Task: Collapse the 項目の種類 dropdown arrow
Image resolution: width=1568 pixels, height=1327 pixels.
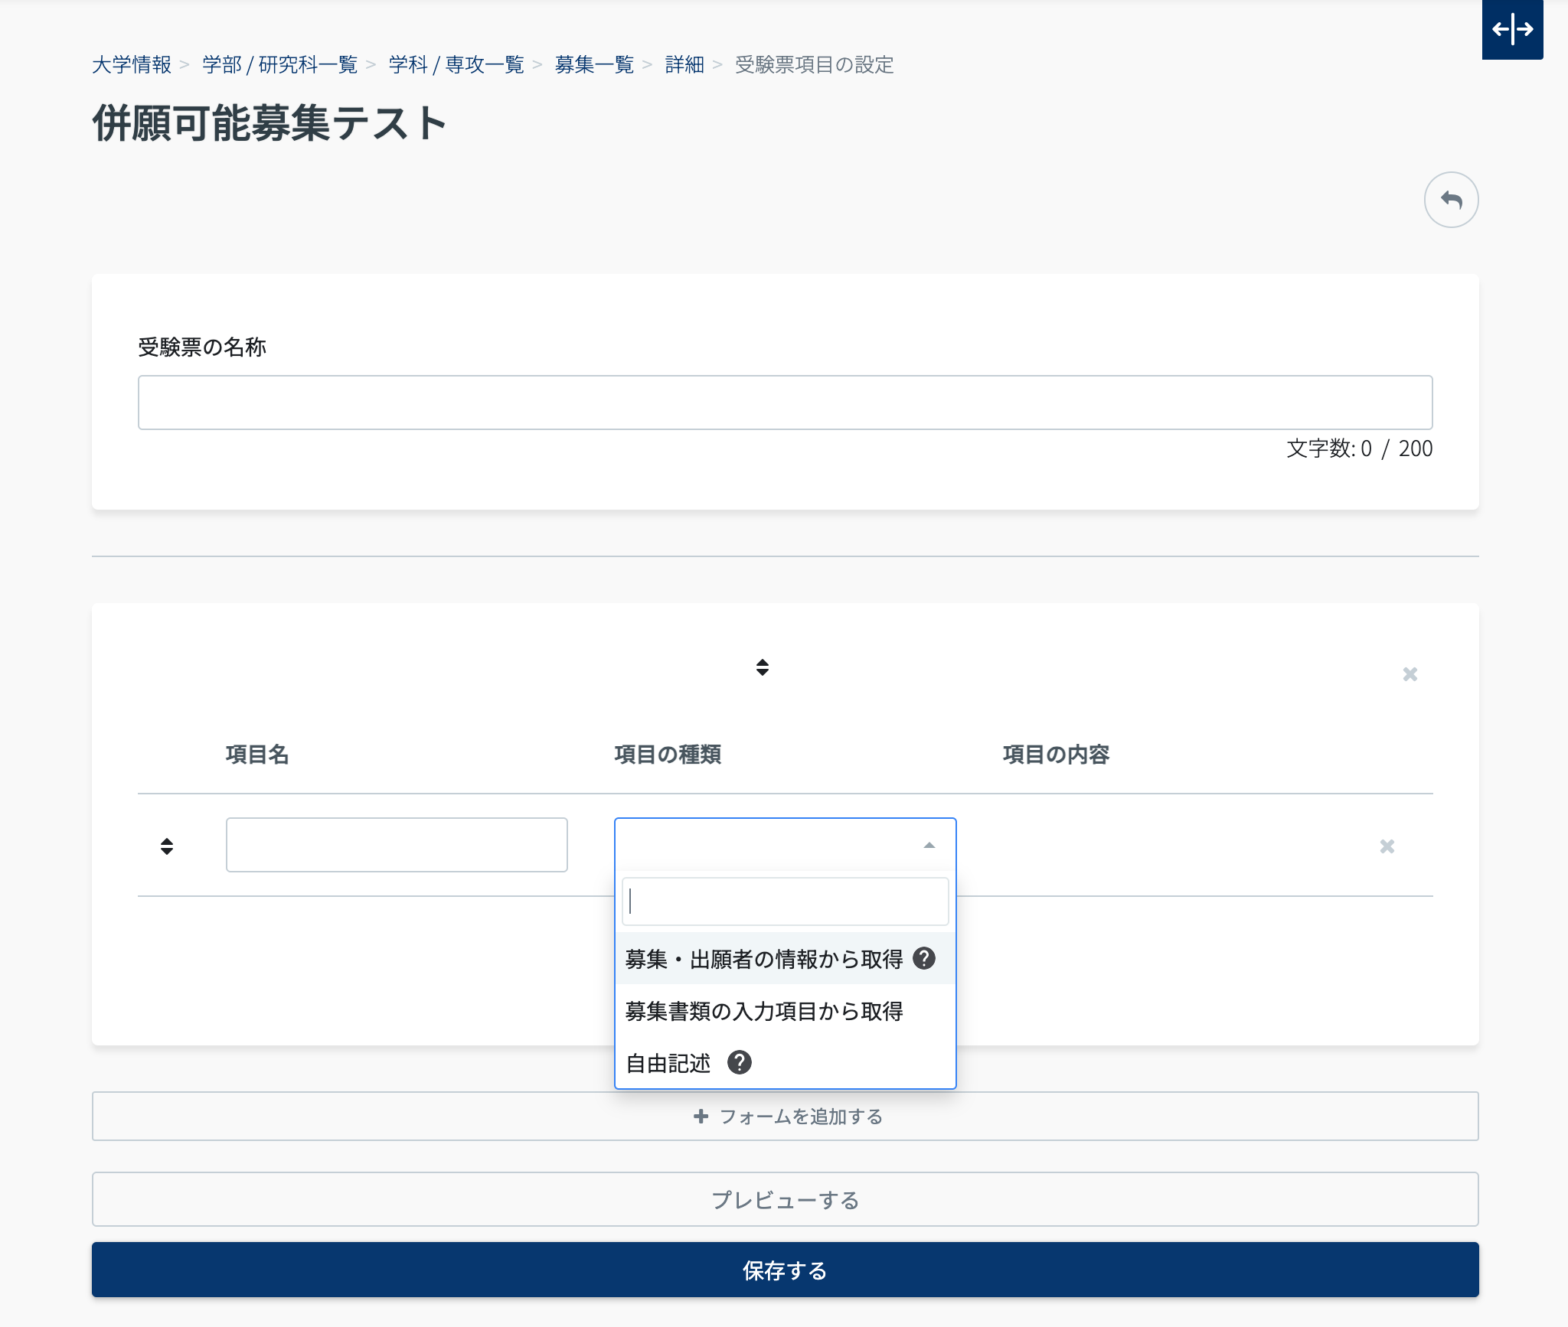Action: click(x=929, y=846)
